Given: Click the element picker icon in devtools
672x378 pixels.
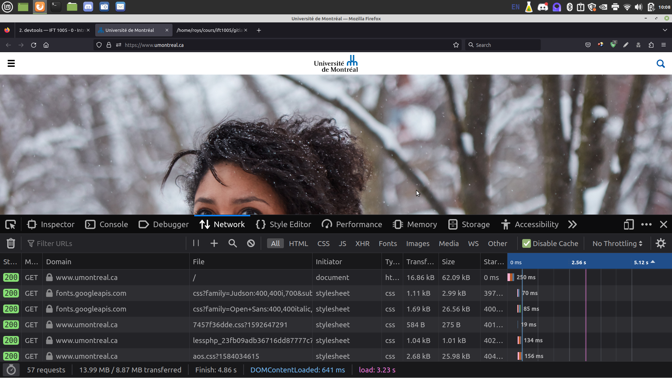Looking at the screenshot, I should click(x=10, y=225).
